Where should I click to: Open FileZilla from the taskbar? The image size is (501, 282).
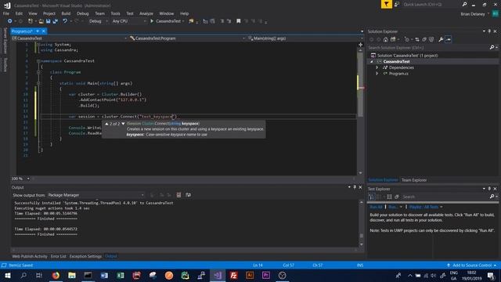(234, 275)
